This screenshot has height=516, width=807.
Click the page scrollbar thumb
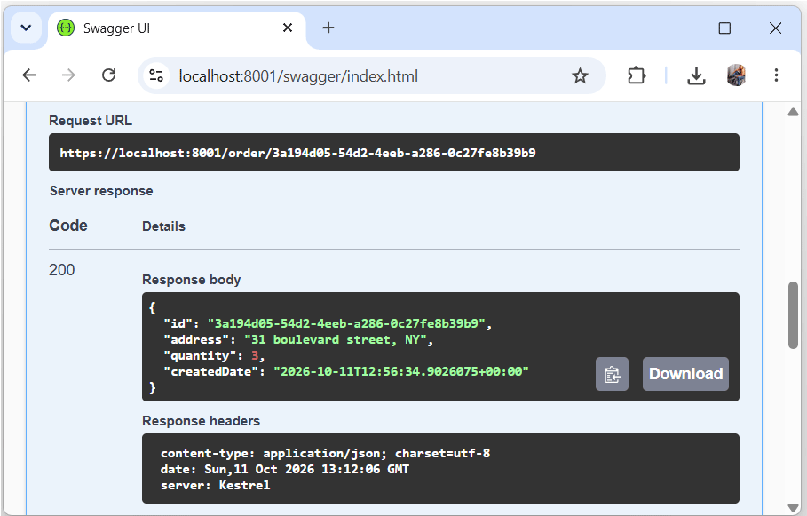793,315
